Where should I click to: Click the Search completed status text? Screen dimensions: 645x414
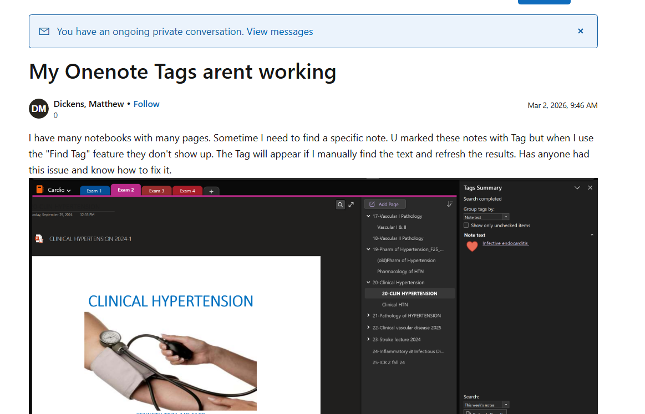(483, 199)
